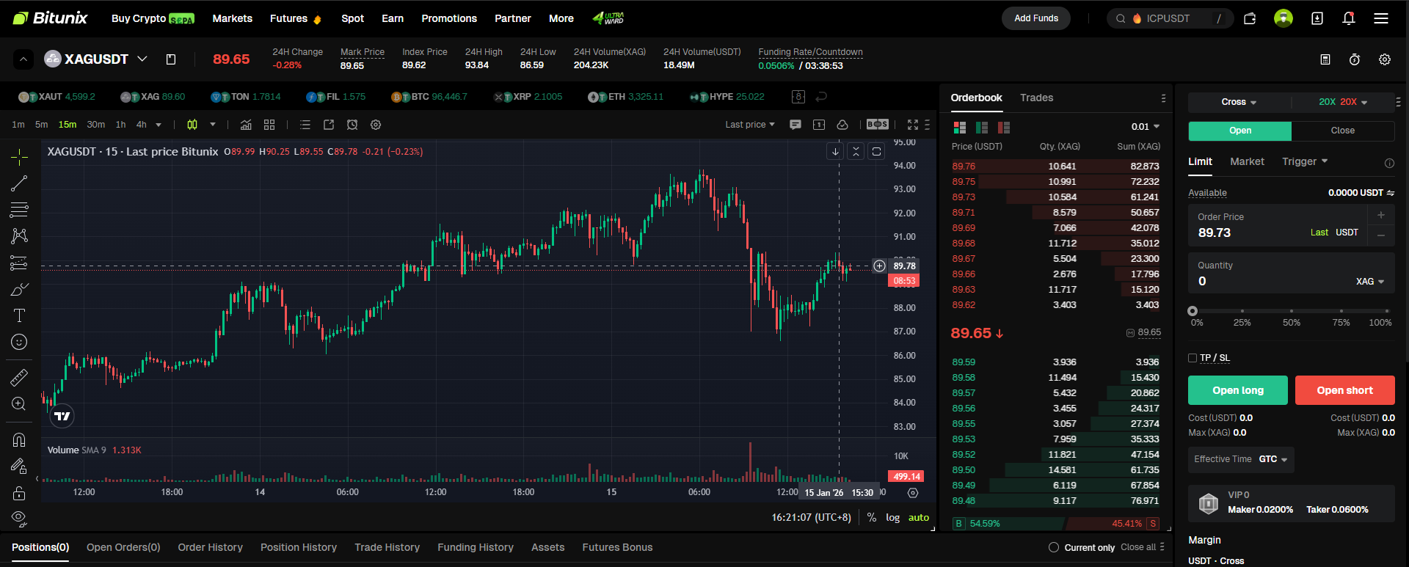Click the user avatar profile icon

click(1284, 18)
